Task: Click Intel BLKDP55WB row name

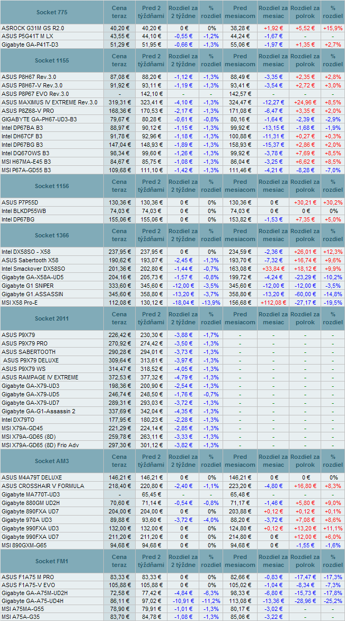Action: click(x=24, y=210)
